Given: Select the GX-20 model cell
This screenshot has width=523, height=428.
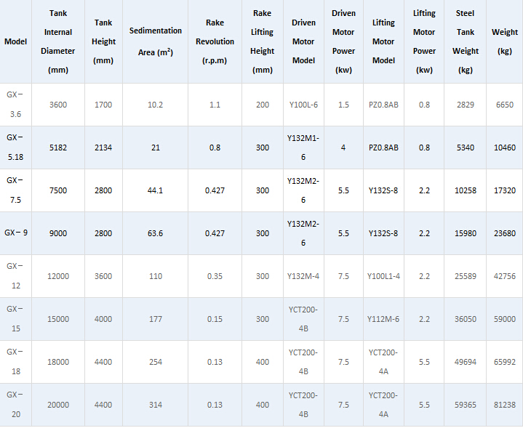Looking at the screenshot, I should 15,405.
